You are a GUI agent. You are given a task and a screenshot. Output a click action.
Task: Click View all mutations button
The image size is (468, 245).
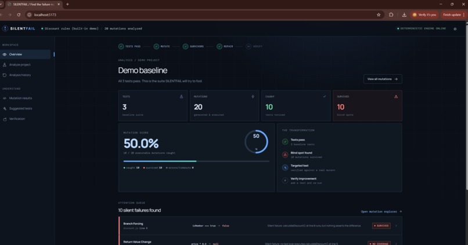383,79
